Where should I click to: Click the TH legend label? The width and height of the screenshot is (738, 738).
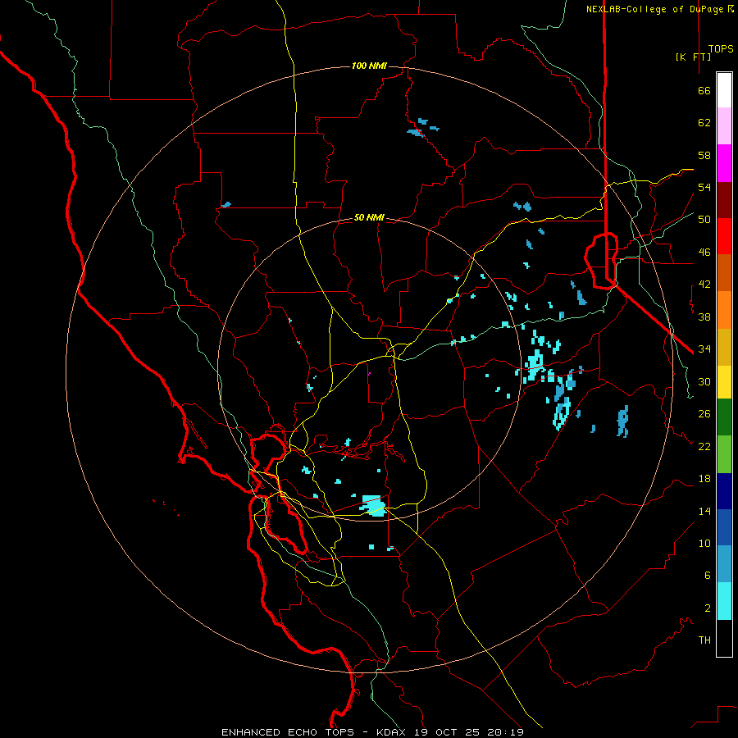click(x=704, y=640)
